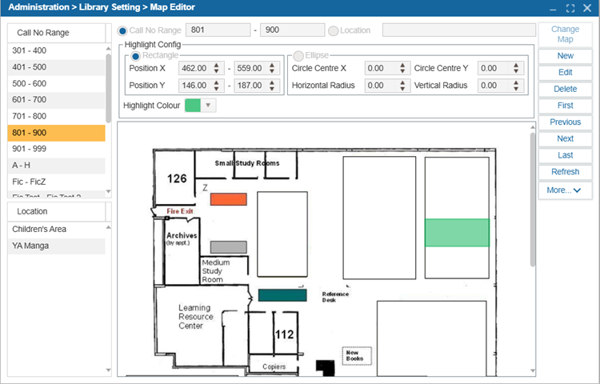This screenshot has height=384, width=600.
Task: Choose the Ellipse highlight shape option
Action: [298, 56]
